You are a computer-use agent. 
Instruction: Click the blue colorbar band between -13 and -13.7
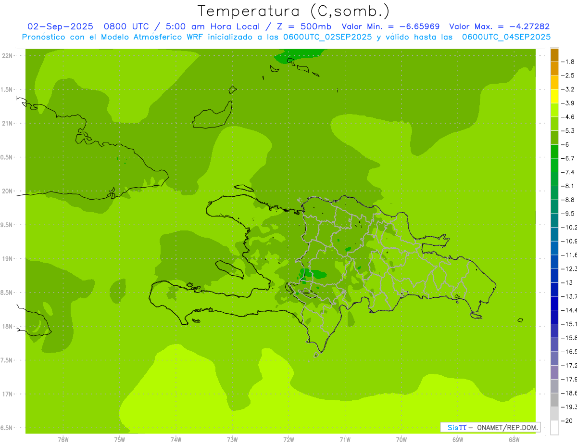pyautogui.click(x=554, y=290)
